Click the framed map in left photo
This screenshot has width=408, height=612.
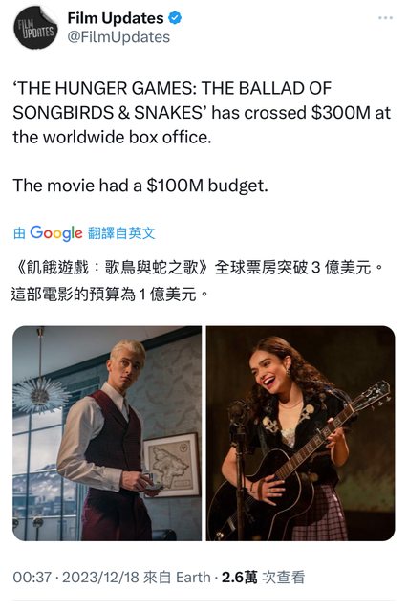(x=172, y=465)
